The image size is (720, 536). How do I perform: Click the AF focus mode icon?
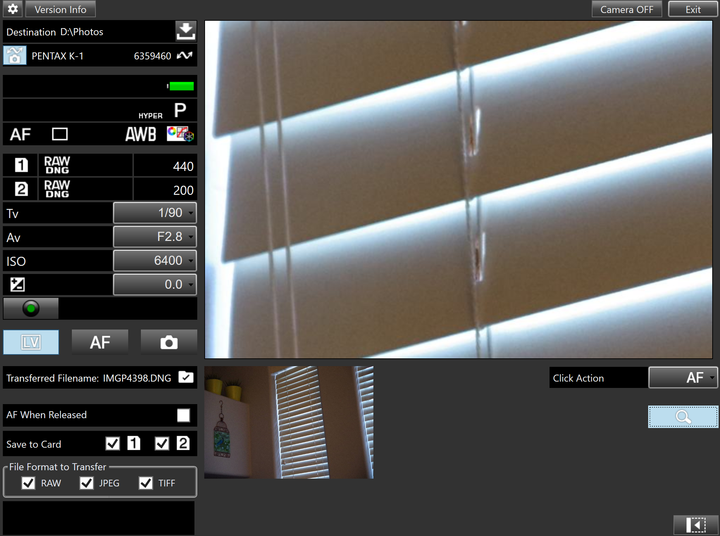[x=20, y=134]
